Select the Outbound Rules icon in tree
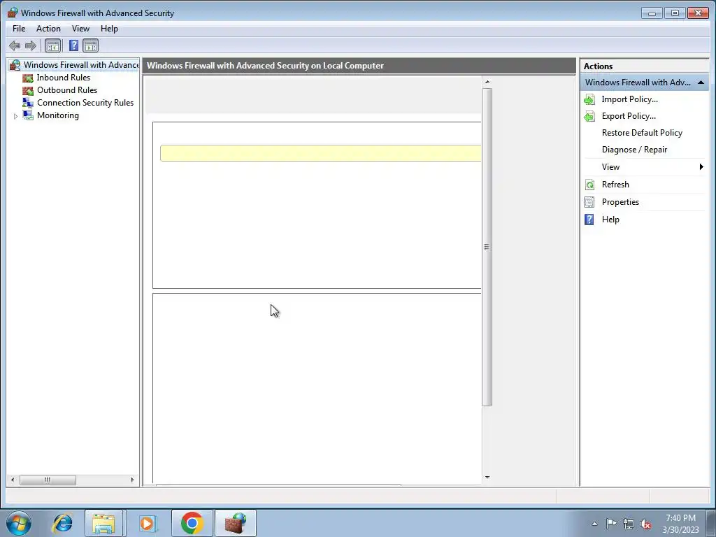 [28, 90]
